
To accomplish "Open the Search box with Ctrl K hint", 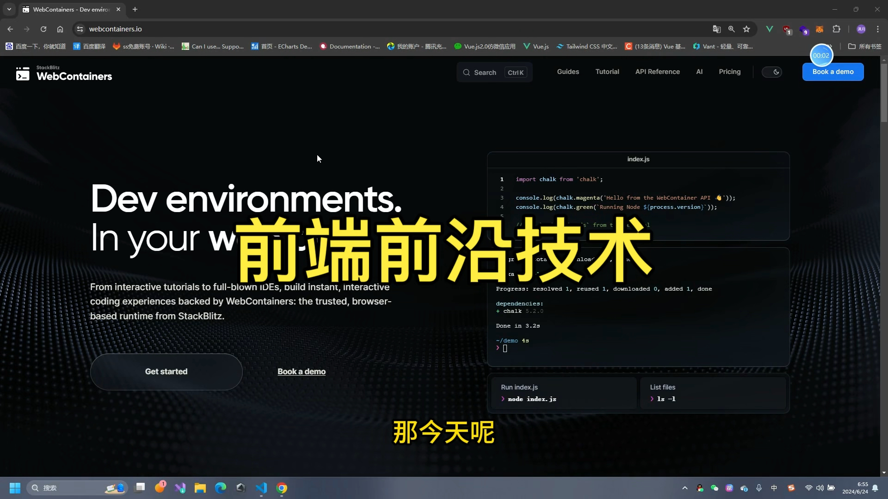I will 494,72.
